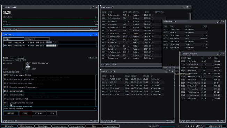This screenshot has height=128, width=227.
Task: Put the ticket on HOLD
Action: coord(52,113)
